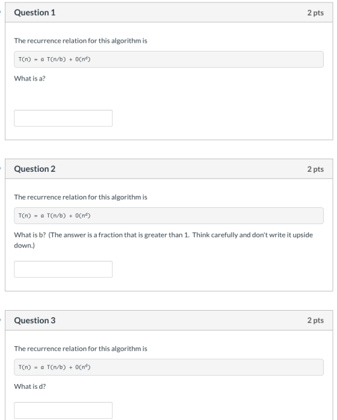Click the Question 1 answer input box
Viewport: 337px width, 420px height.
pyautogui.click(x=63, y=118)
